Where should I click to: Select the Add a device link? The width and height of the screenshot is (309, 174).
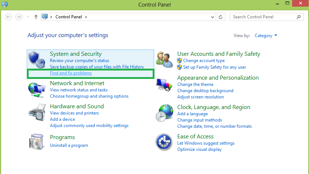62,119
